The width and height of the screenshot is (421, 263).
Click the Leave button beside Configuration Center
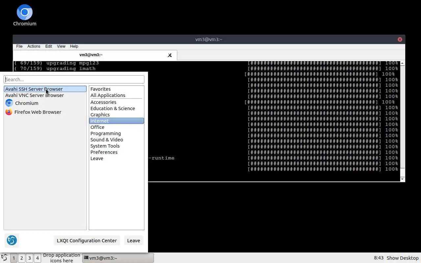coord(134,240)
